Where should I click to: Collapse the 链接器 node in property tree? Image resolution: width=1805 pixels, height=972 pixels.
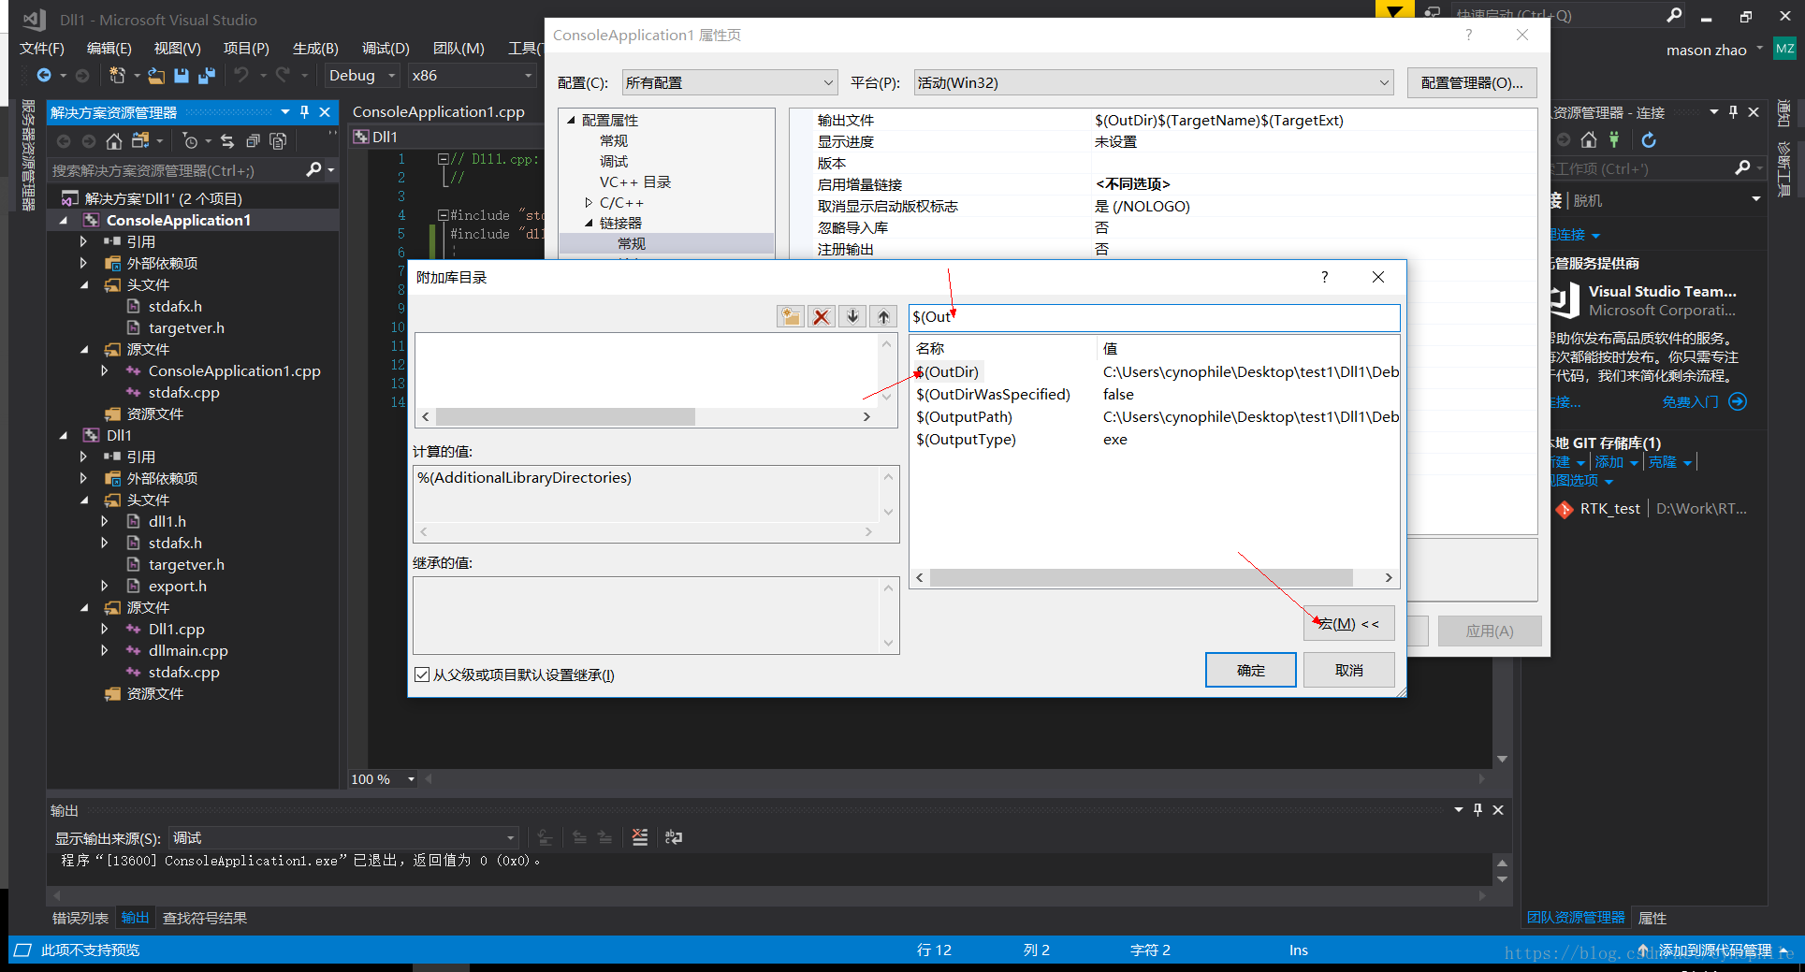click(589, 223)
